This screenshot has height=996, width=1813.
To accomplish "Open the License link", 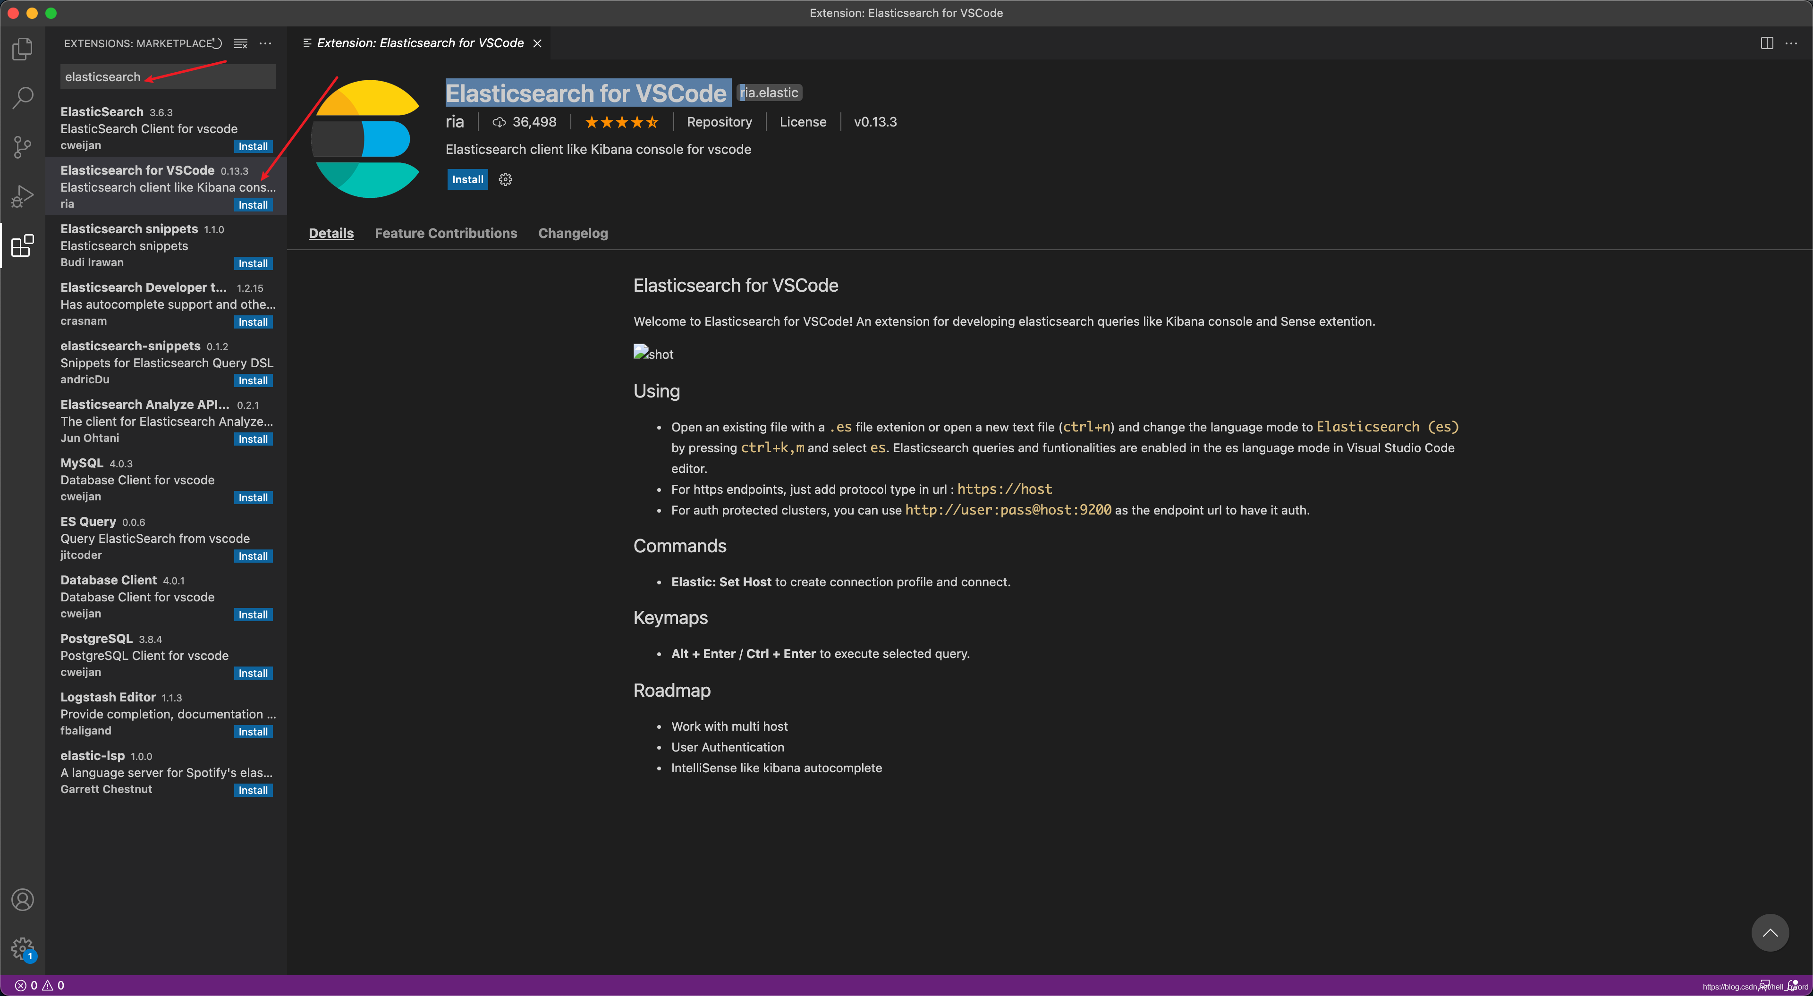I will (x=803, y=122).
